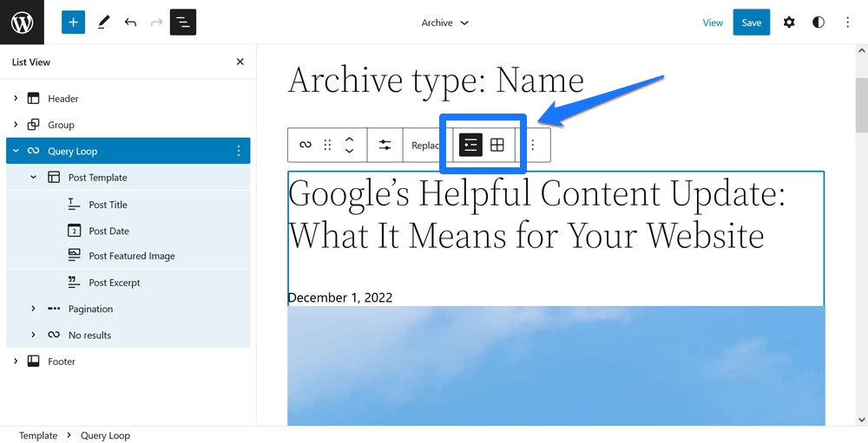Image resolution: width=868 pixels, height=443 pixels.
Task: Open the block toolbar options menu
Action: tap(533, 145)
